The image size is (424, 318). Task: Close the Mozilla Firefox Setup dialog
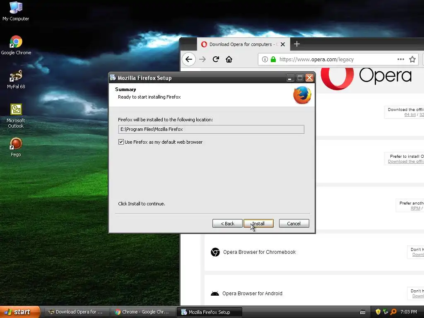[309, 78]
